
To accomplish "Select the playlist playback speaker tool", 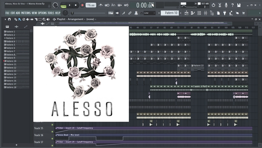I will (48, 19).
